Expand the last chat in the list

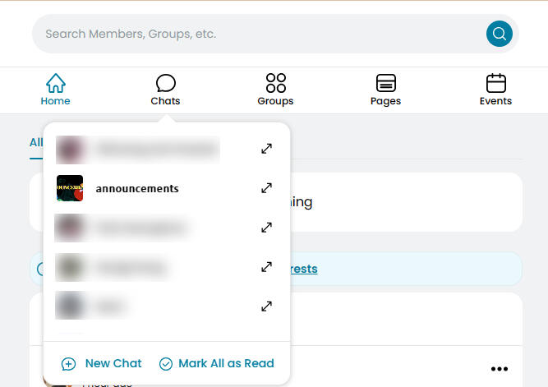click(x=266, y=306)
